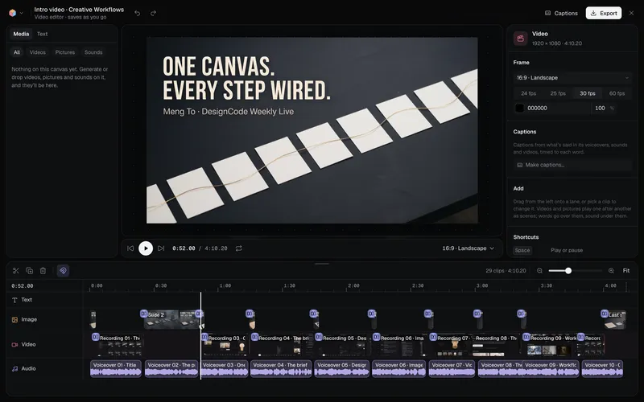644x402 pixels.
Task: Select the Slide 2 image clip
Action: (172, 320)
